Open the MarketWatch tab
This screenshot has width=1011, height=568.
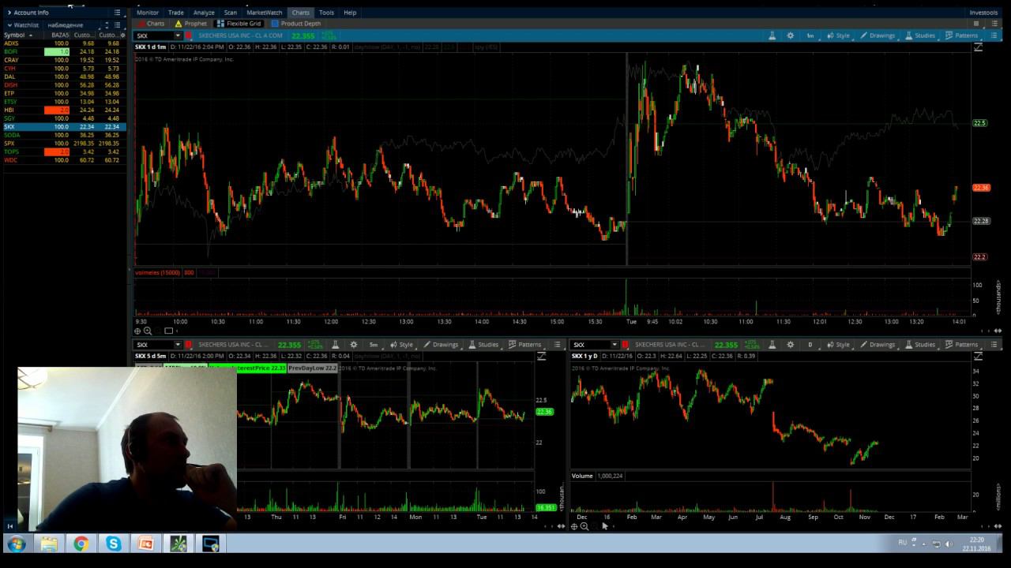pyautogui.click(x=264, y=13)
